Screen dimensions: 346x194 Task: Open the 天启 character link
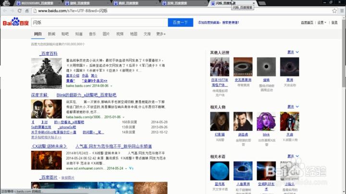290,135
